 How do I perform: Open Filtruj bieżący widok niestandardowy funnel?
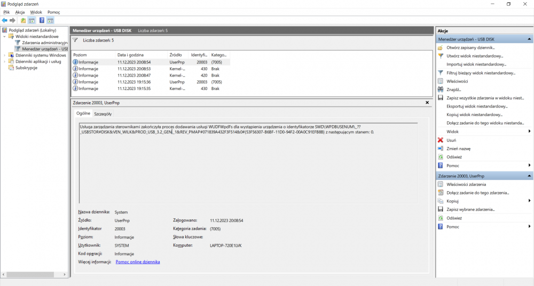[x=440, y=72]
